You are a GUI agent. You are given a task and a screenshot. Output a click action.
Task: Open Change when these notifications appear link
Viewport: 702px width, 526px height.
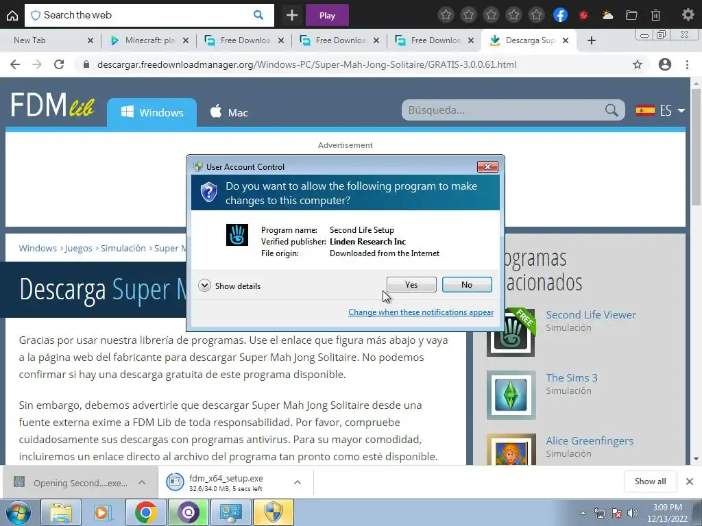pos(421,312)
